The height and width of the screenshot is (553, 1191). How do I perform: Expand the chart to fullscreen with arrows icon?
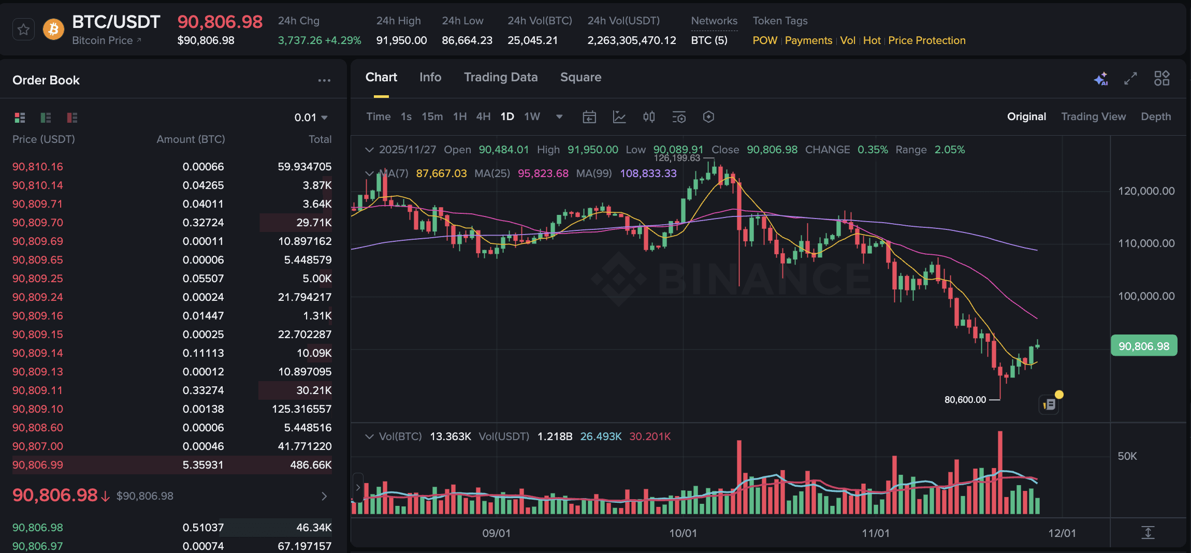coord(1130,78)
